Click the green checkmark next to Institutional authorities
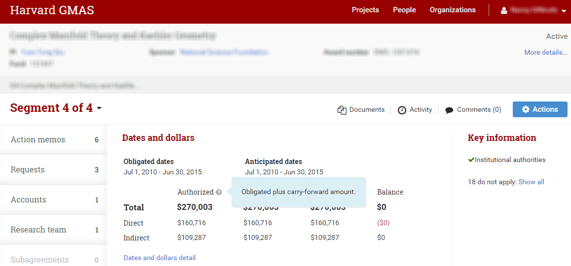571x266 pixels. click(x=471, y=160)
